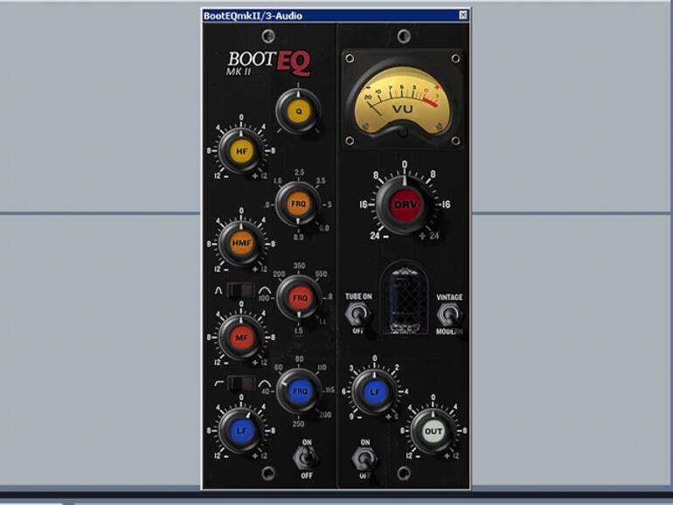
Task: Click the yellow Q knob
Action: [299, 111]
